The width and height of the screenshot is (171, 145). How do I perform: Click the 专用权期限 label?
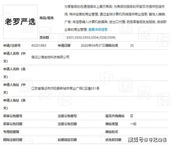[x=11, y=132]
